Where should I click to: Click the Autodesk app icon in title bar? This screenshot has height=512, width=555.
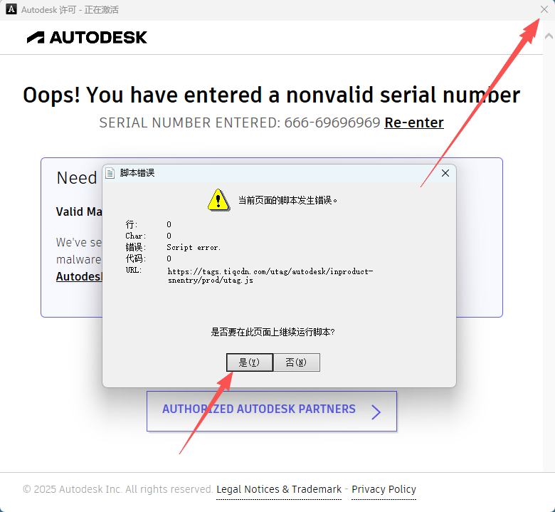pos(11,9)
